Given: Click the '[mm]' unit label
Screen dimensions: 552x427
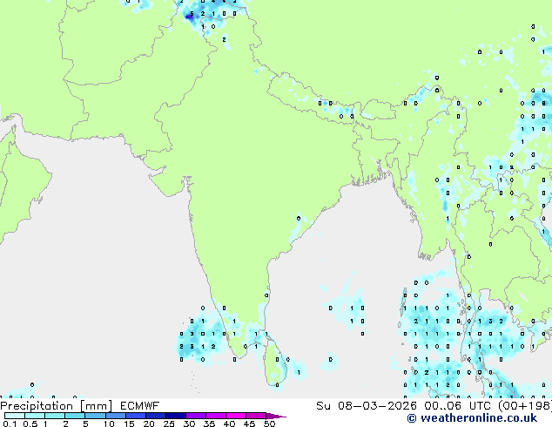Looking at the screenshot, I should point(97,406).
